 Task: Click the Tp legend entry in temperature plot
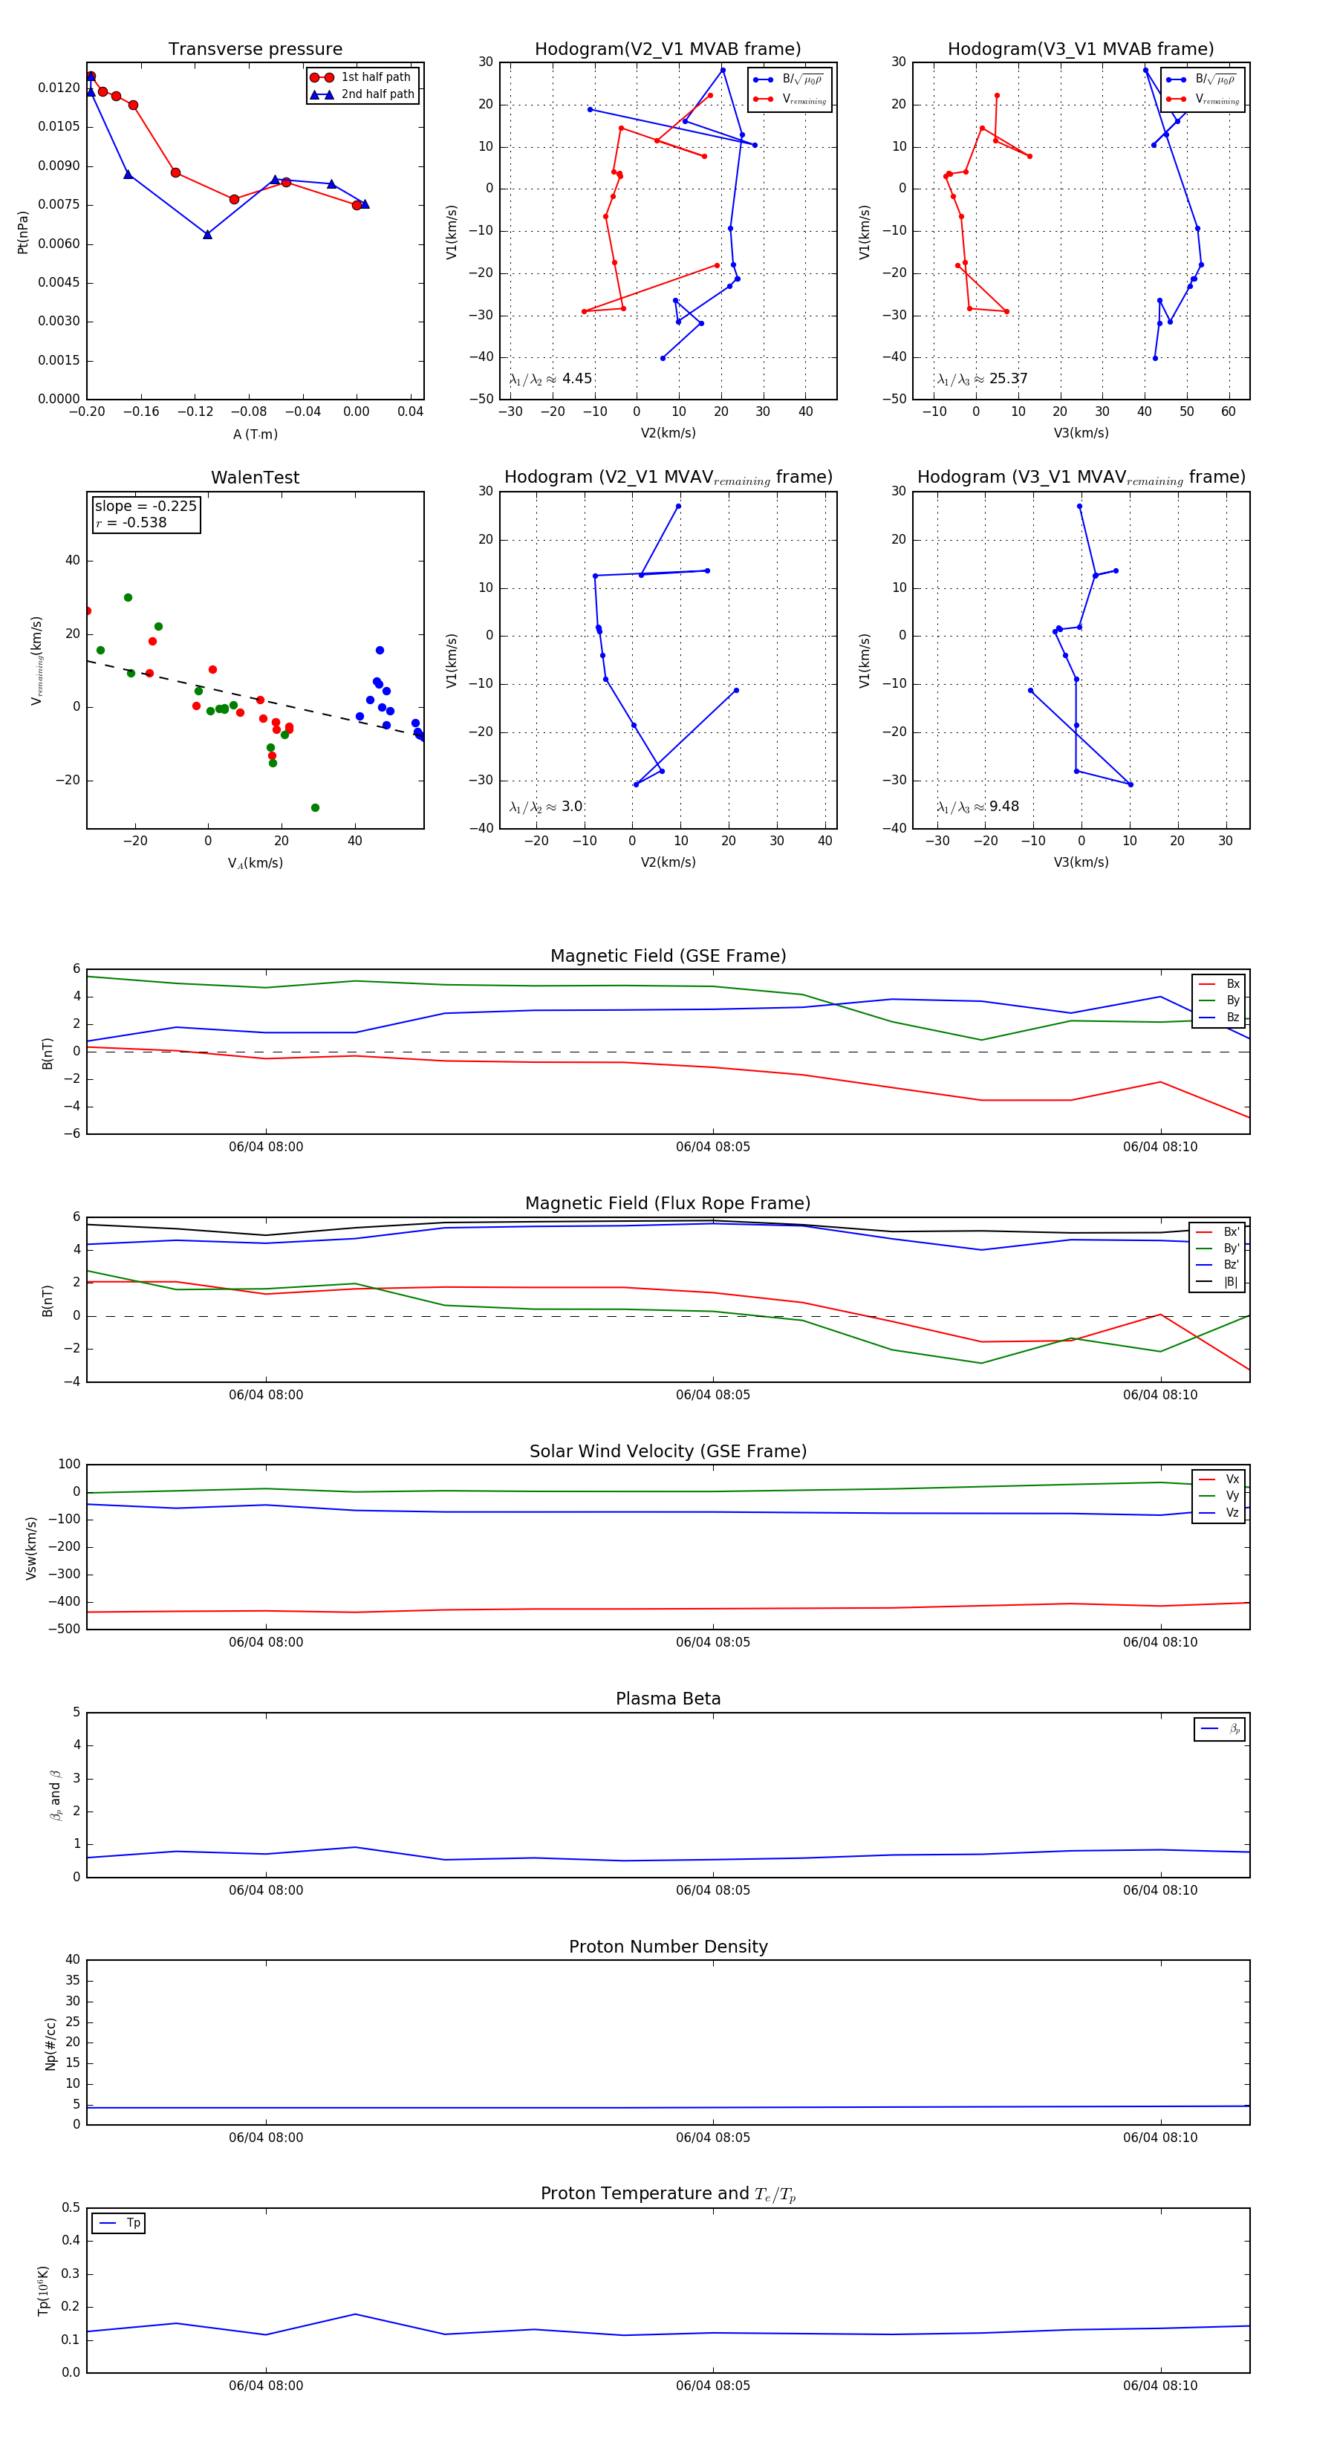point(119,2223)
